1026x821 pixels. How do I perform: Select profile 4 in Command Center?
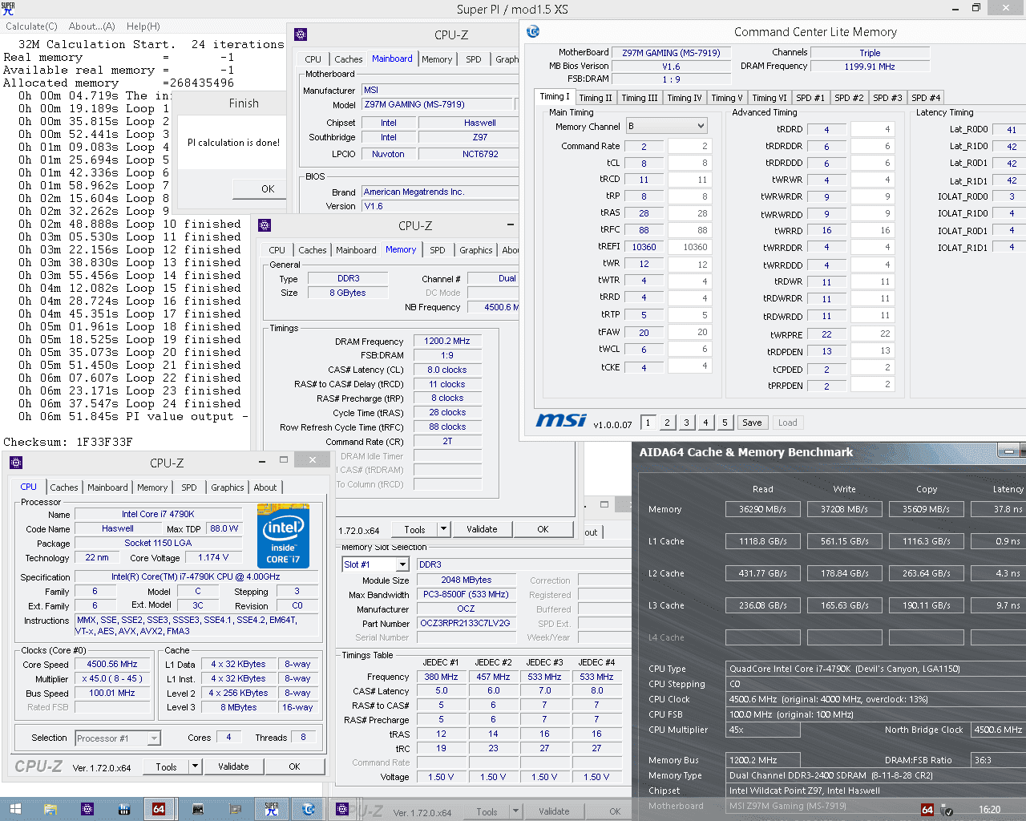point(705,423)
